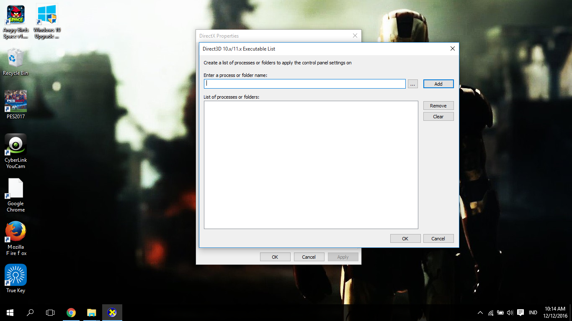
Task: Open Angry Birds Space desktop shortcut
Action: pos(15,22)
